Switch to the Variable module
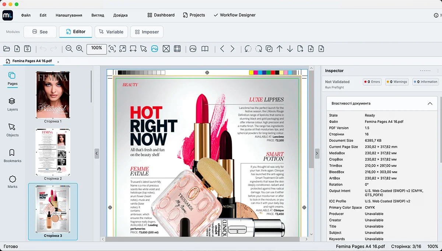 tap(111, 32)
